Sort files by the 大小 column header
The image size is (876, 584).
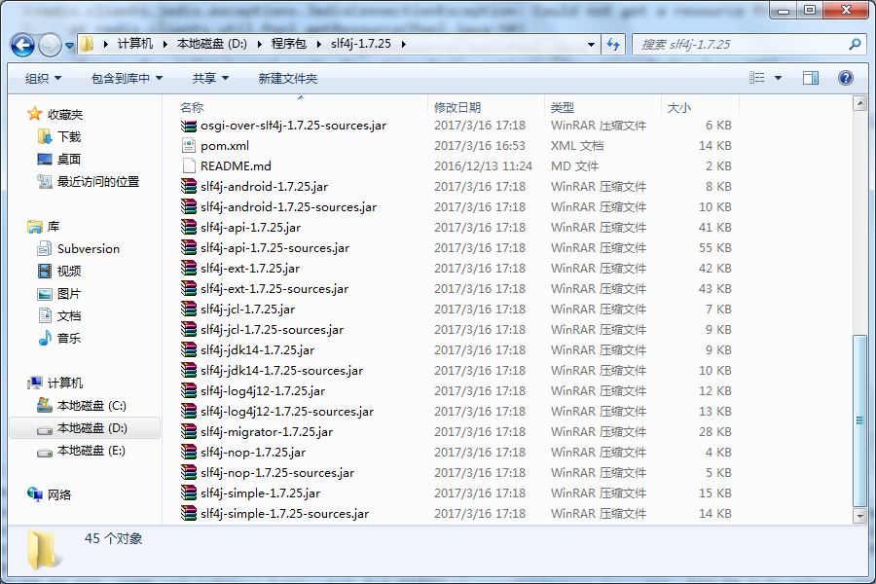701,107
